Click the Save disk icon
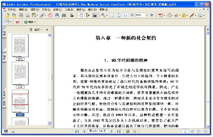213x137 pixels. (21, 15)
